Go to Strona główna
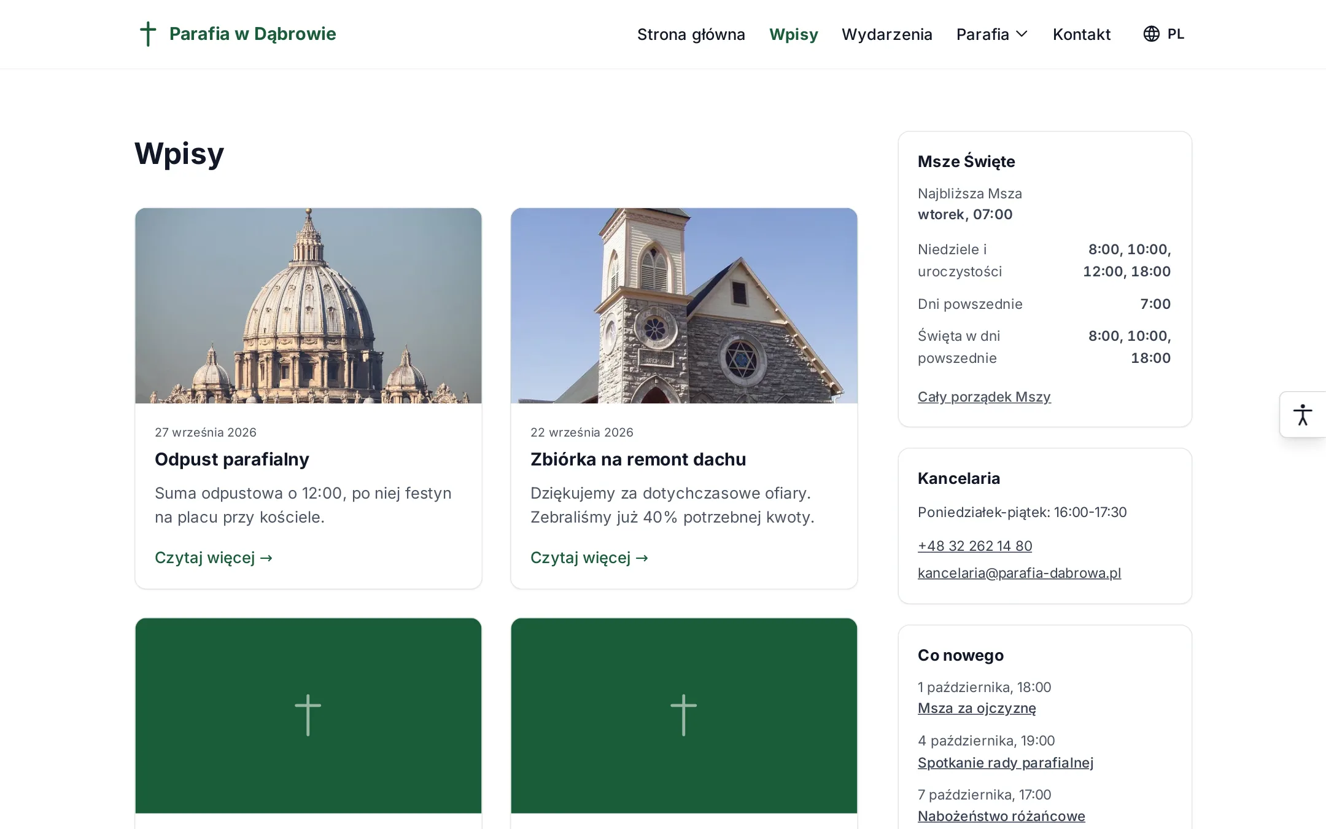 691,34
